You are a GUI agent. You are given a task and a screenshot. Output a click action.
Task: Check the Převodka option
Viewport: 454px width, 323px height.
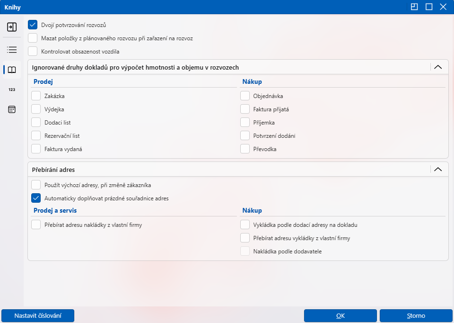245,149
